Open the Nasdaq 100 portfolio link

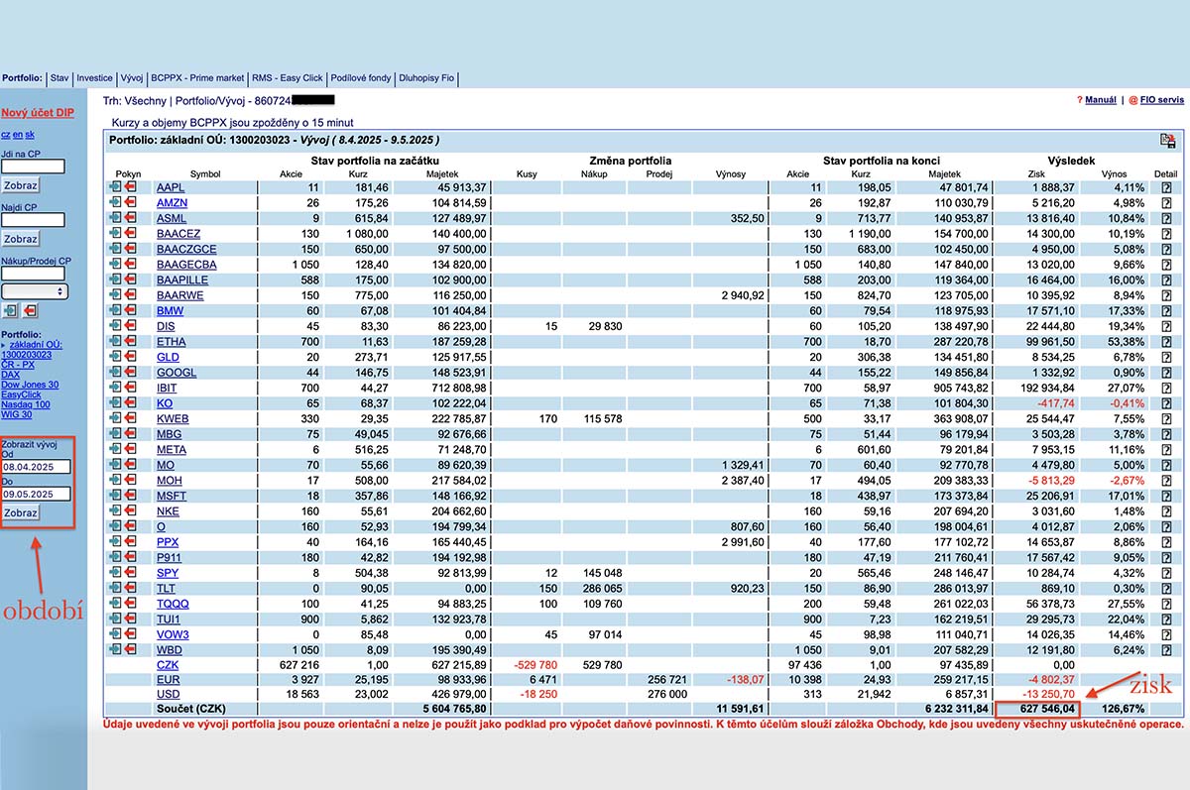(x=26, y=404)
